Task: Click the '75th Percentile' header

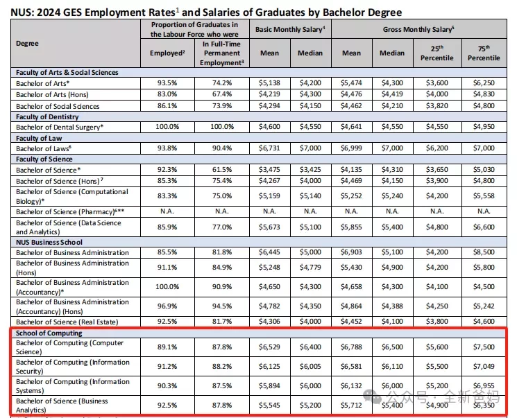Action: click(x=484, y=53)
